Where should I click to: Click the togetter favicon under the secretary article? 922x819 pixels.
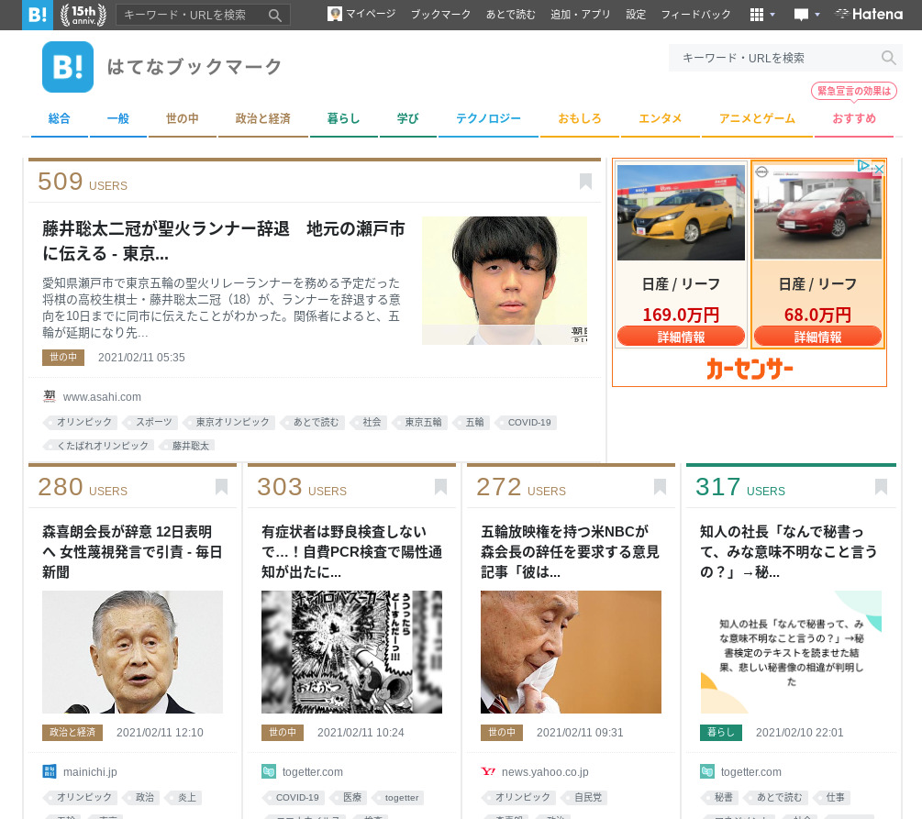(x=707, y=771)
